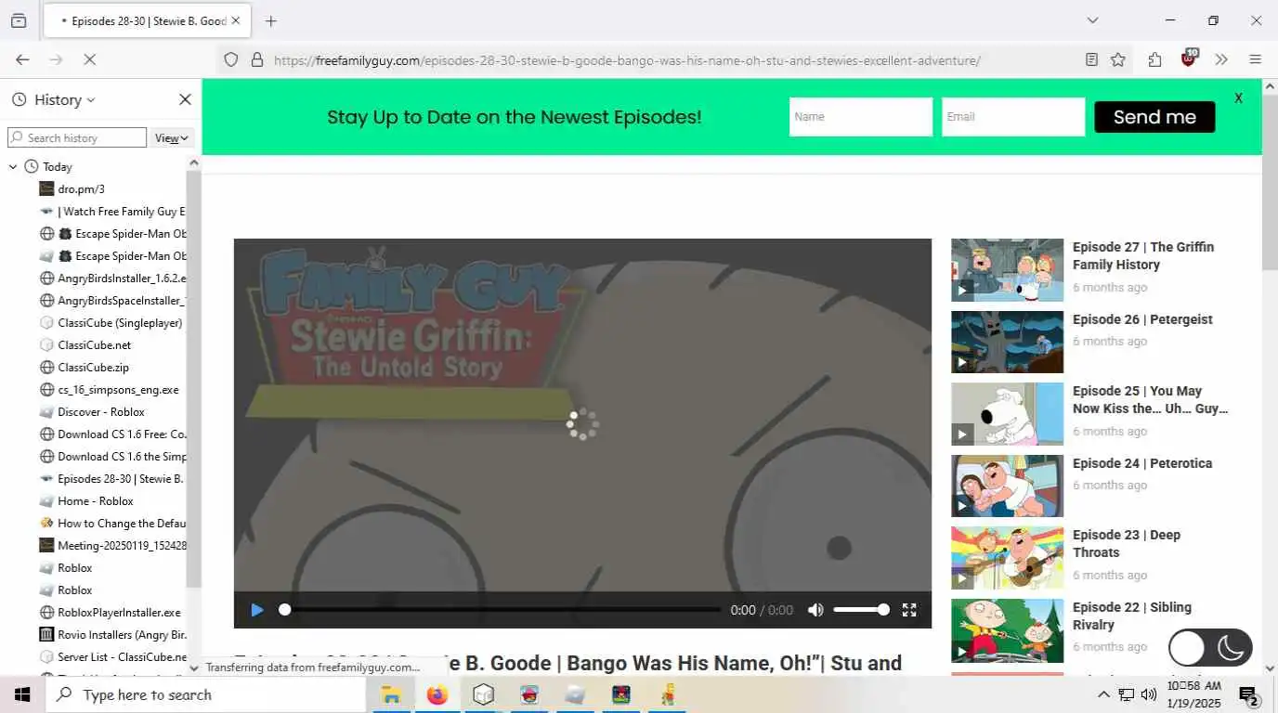Click the Episode 27 thumbnail image
The height and width of the screenshot is (713, 1278).
[x=1007, y=270]
